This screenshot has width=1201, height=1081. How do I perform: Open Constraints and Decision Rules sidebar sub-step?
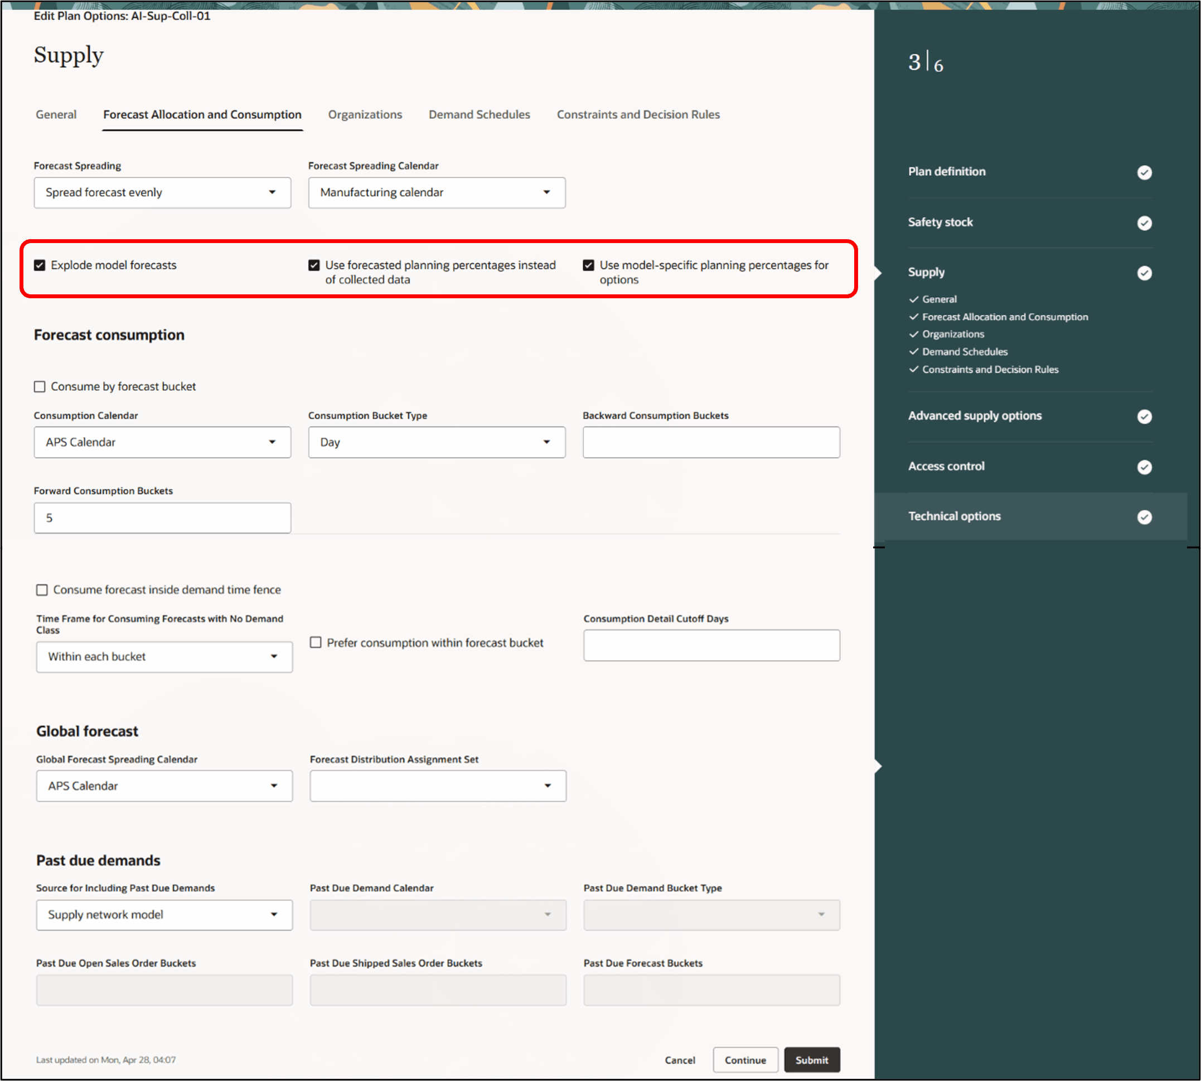click(x=990, y=370)
